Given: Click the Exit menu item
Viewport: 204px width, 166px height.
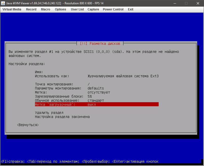Looking at the screenshot, I should [131, 9].
